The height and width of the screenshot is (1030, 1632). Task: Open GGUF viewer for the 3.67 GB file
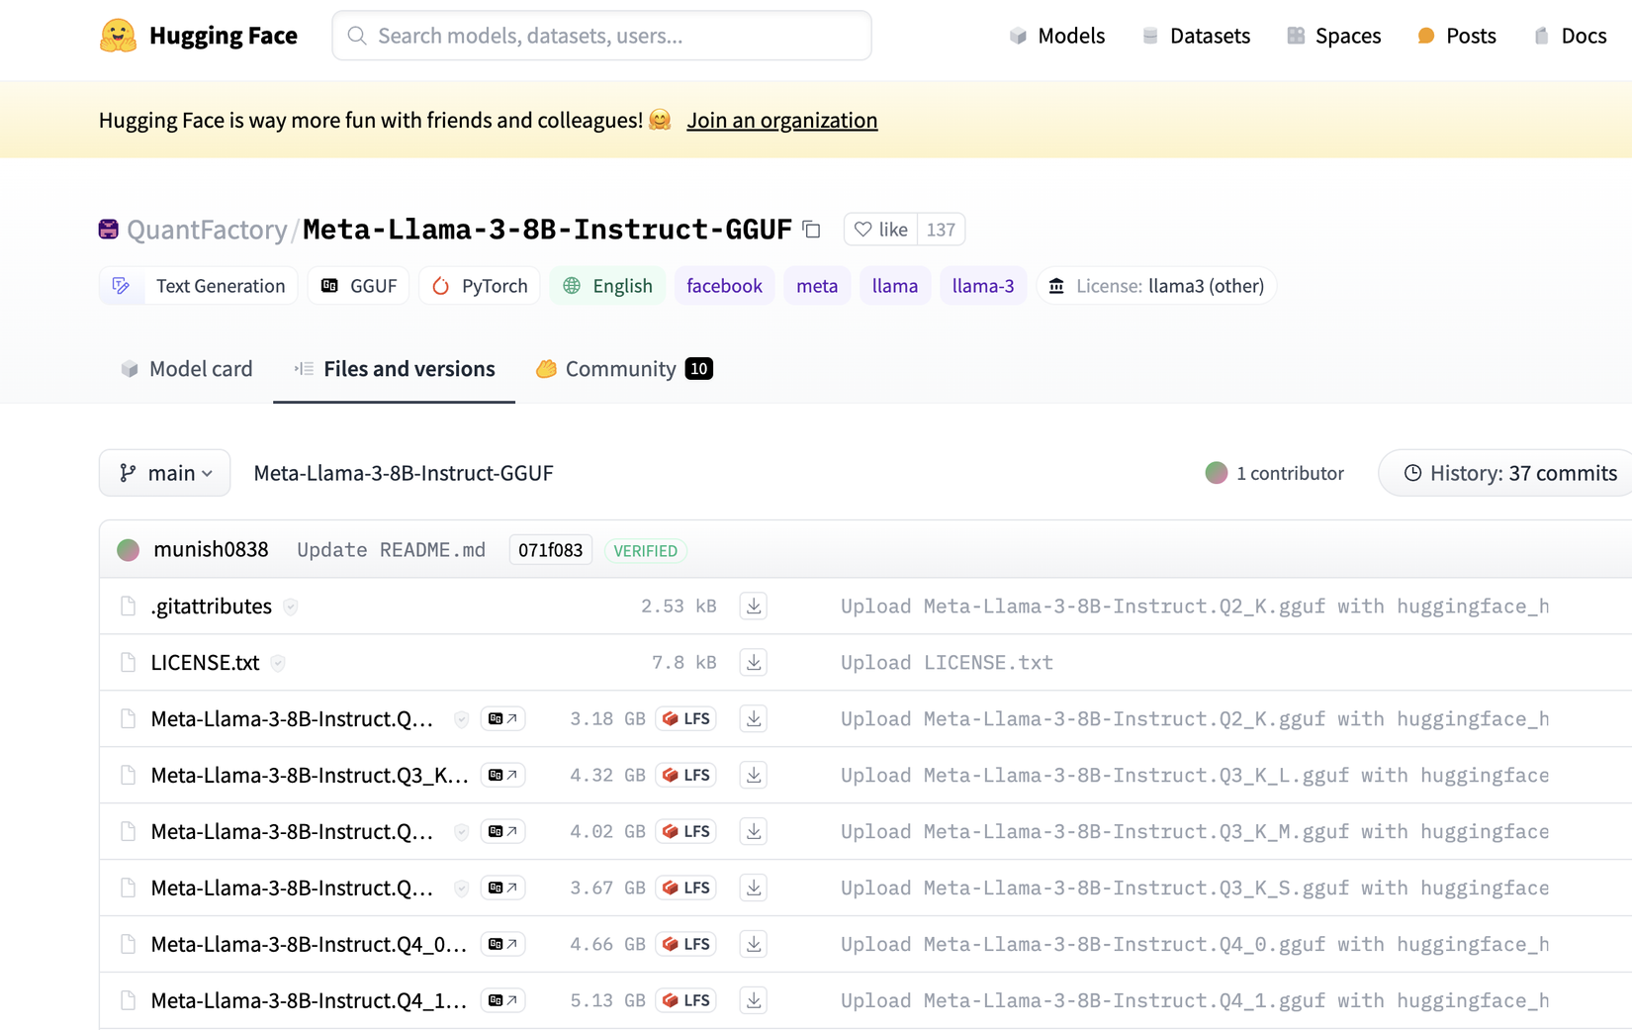click(x=502, y=888)
